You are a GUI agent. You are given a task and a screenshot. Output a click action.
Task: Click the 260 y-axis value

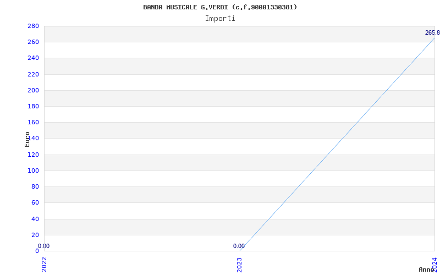33,42
